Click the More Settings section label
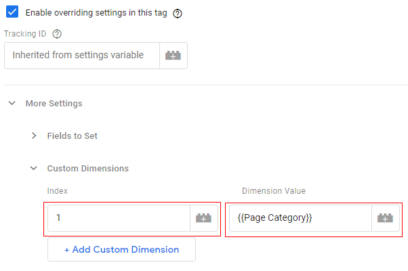 pos(54,104)
